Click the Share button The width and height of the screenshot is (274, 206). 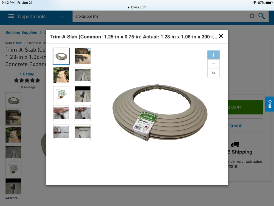tap(245, 126)
